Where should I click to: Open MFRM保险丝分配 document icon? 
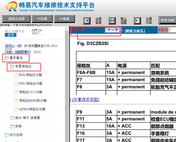tap(16, 109)
